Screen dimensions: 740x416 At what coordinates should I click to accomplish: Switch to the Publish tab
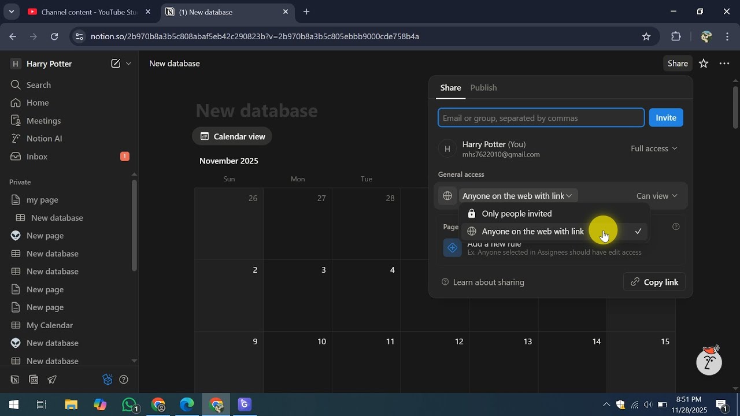483,88
